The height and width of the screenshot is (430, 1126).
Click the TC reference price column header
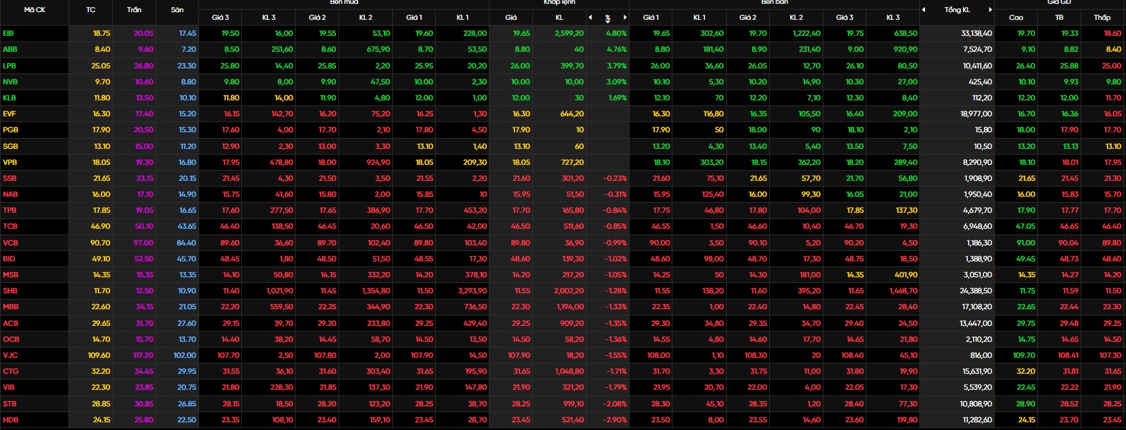(x=91, y=10)
